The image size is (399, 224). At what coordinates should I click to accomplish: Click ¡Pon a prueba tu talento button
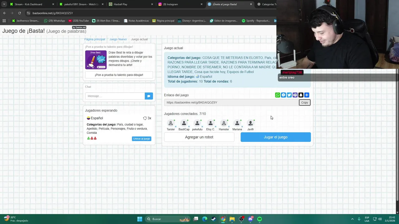[119, 75]
